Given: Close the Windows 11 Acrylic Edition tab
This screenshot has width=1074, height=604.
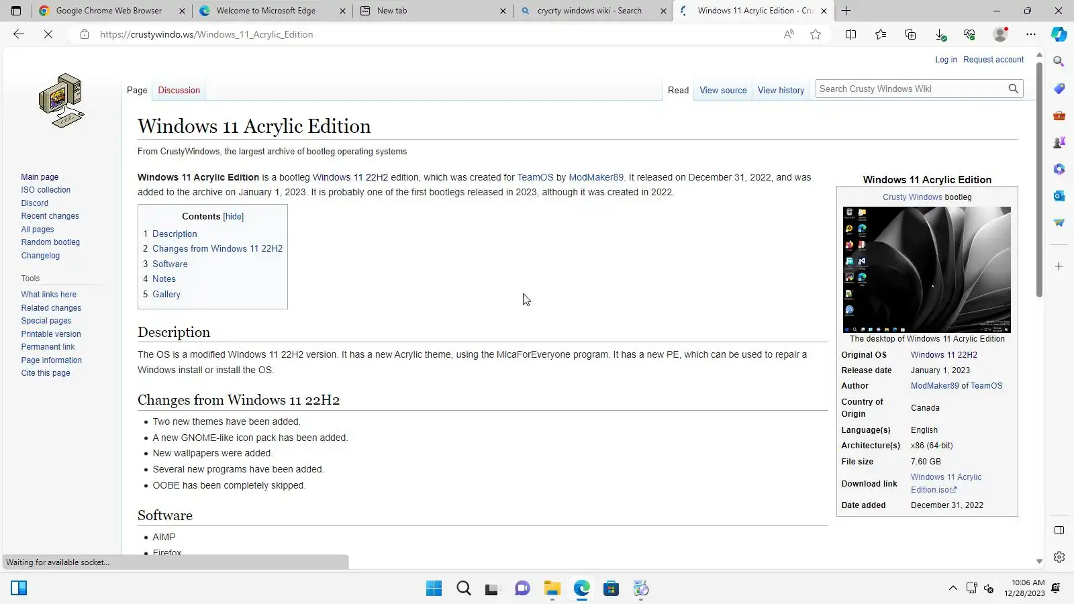Looking at the screenshot, I should 824,11.
